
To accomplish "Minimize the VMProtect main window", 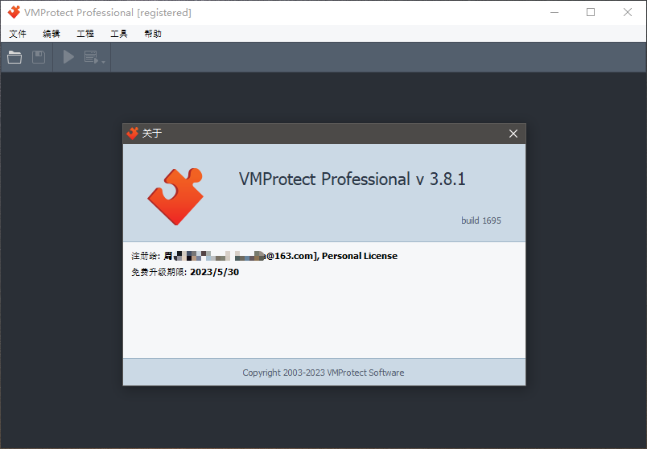I will click(x=554, y=12).
